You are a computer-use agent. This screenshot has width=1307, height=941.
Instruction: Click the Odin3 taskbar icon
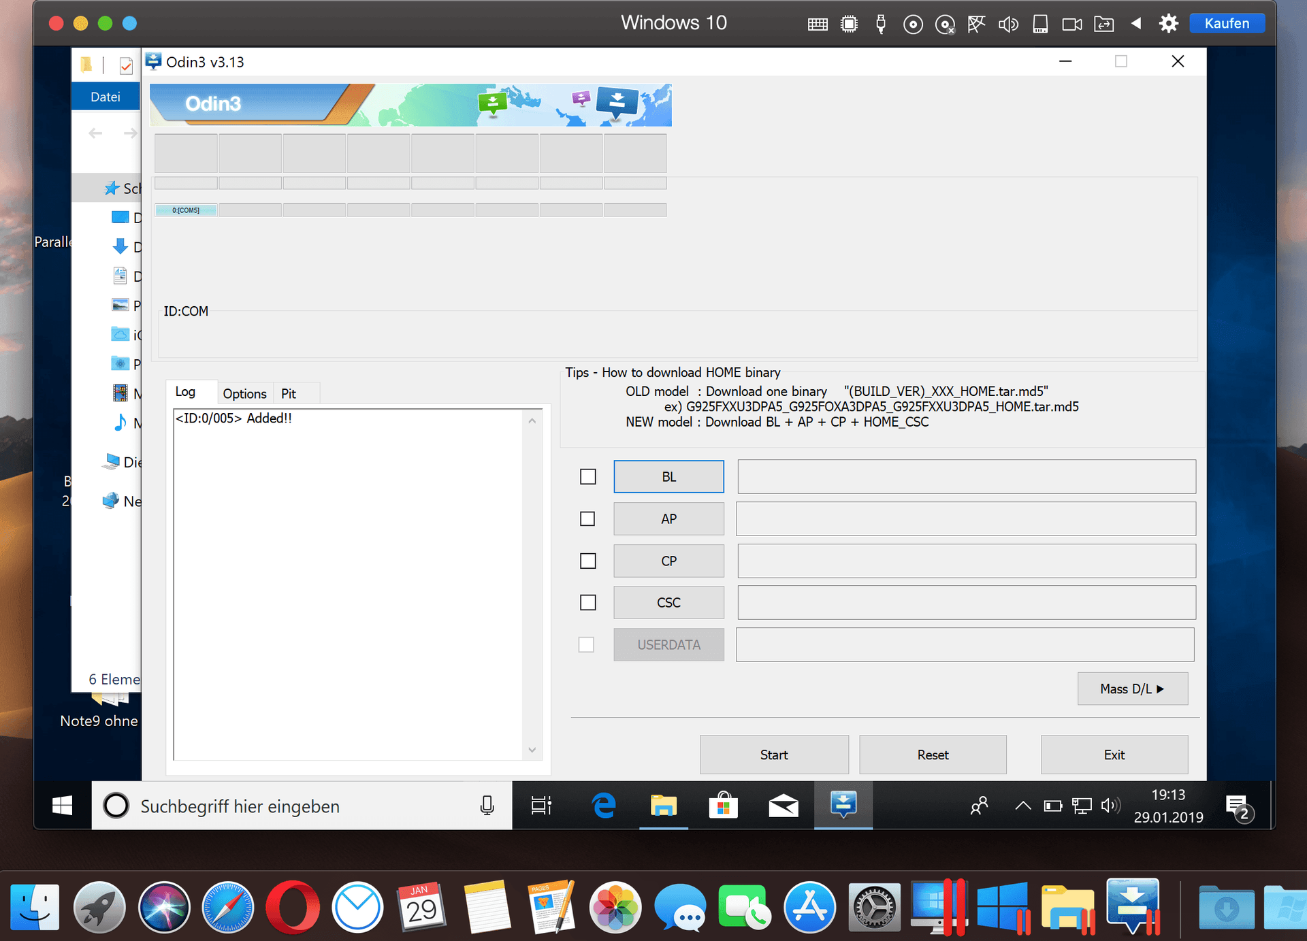[843, 804]
